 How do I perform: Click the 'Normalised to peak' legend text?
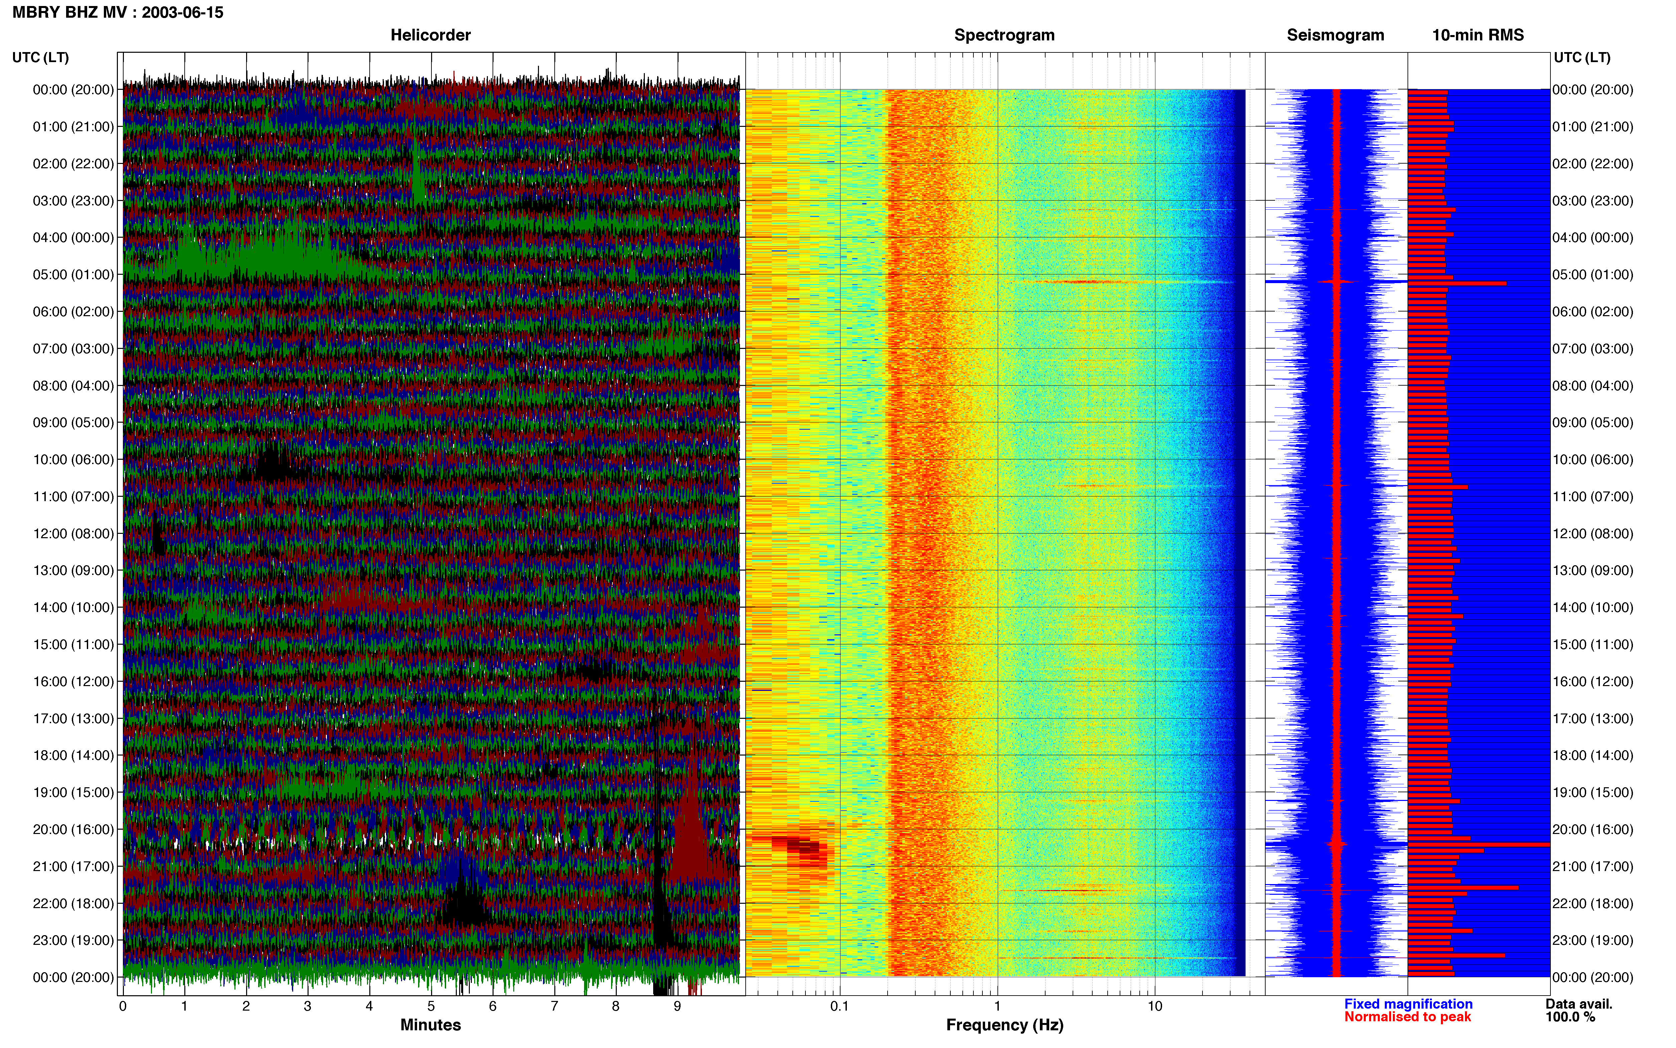[x=1407, y=1017]
